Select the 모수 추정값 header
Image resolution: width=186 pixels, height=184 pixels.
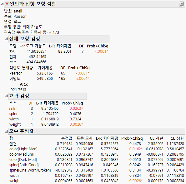[x=97, y=131]
